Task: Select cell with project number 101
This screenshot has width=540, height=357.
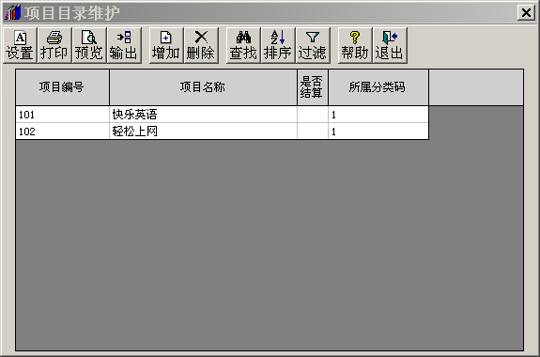Action: (62, 115)
